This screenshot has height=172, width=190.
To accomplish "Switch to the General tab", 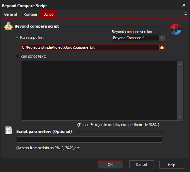I will click(11, 14).
